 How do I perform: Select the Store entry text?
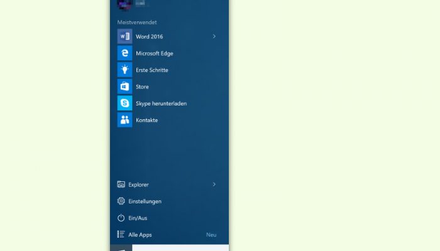(142, 87)
